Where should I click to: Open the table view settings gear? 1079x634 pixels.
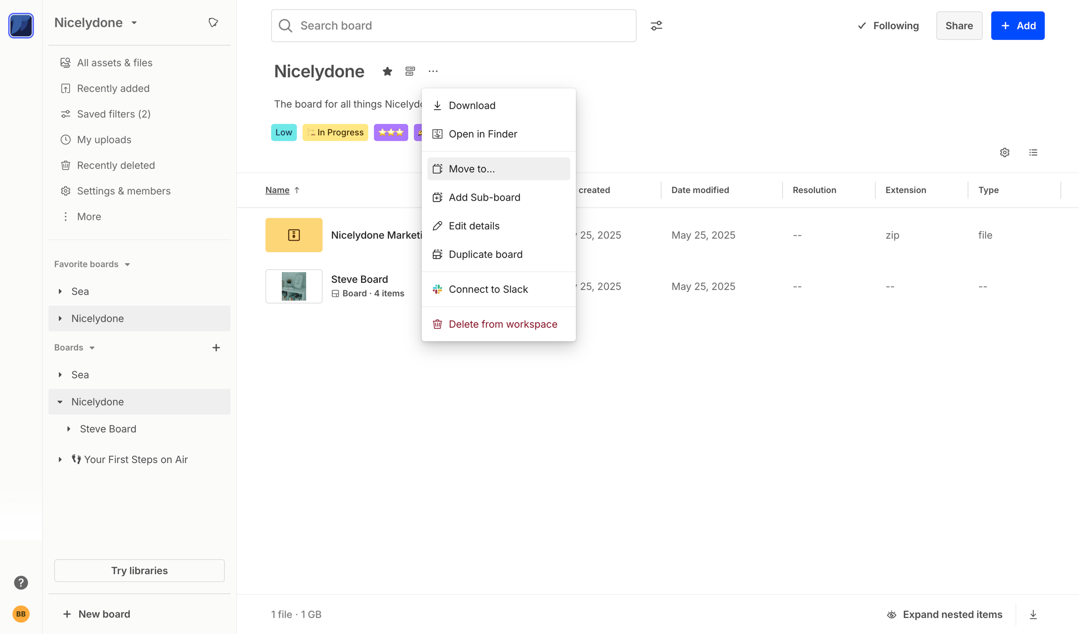point(1005,152)
